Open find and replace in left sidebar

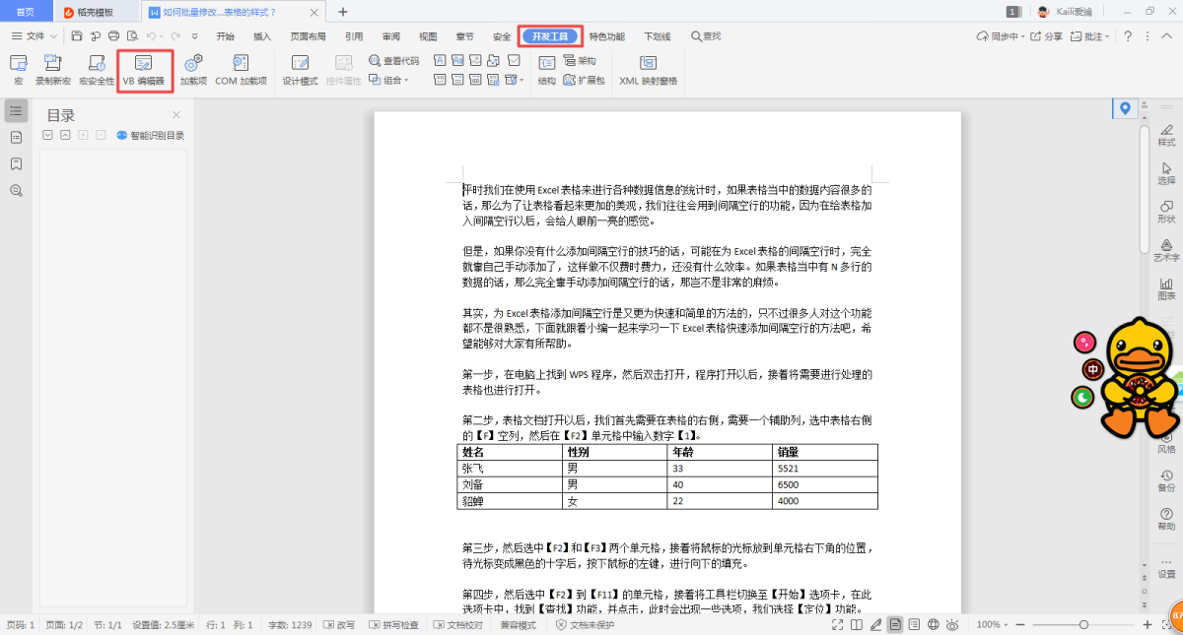16,190
